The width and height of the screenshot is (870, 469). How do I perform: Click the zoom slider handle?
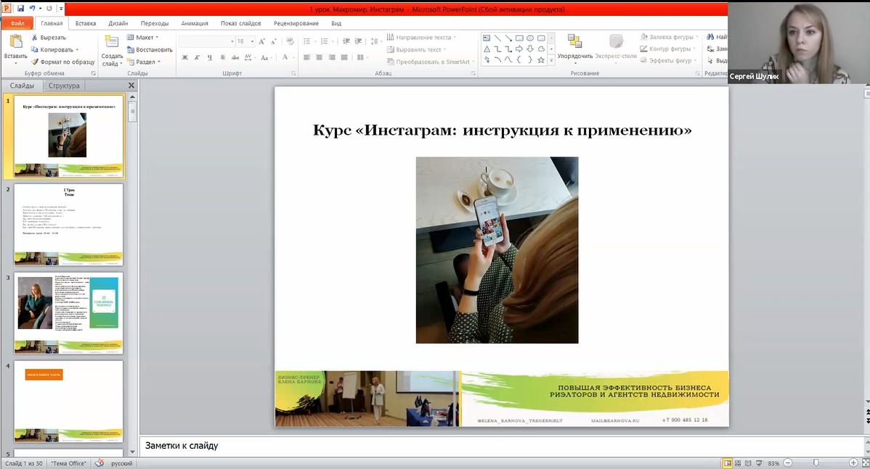(816, 463)
